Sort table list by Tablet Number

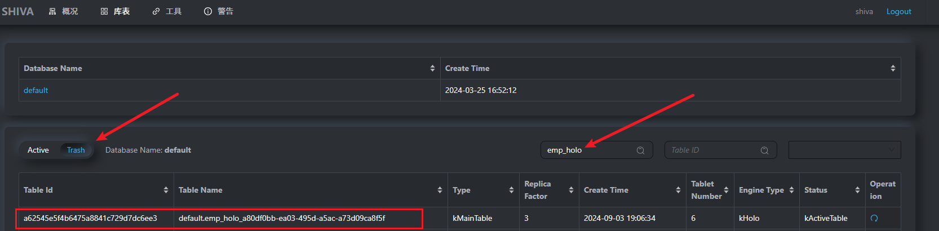tap(726, 190)
